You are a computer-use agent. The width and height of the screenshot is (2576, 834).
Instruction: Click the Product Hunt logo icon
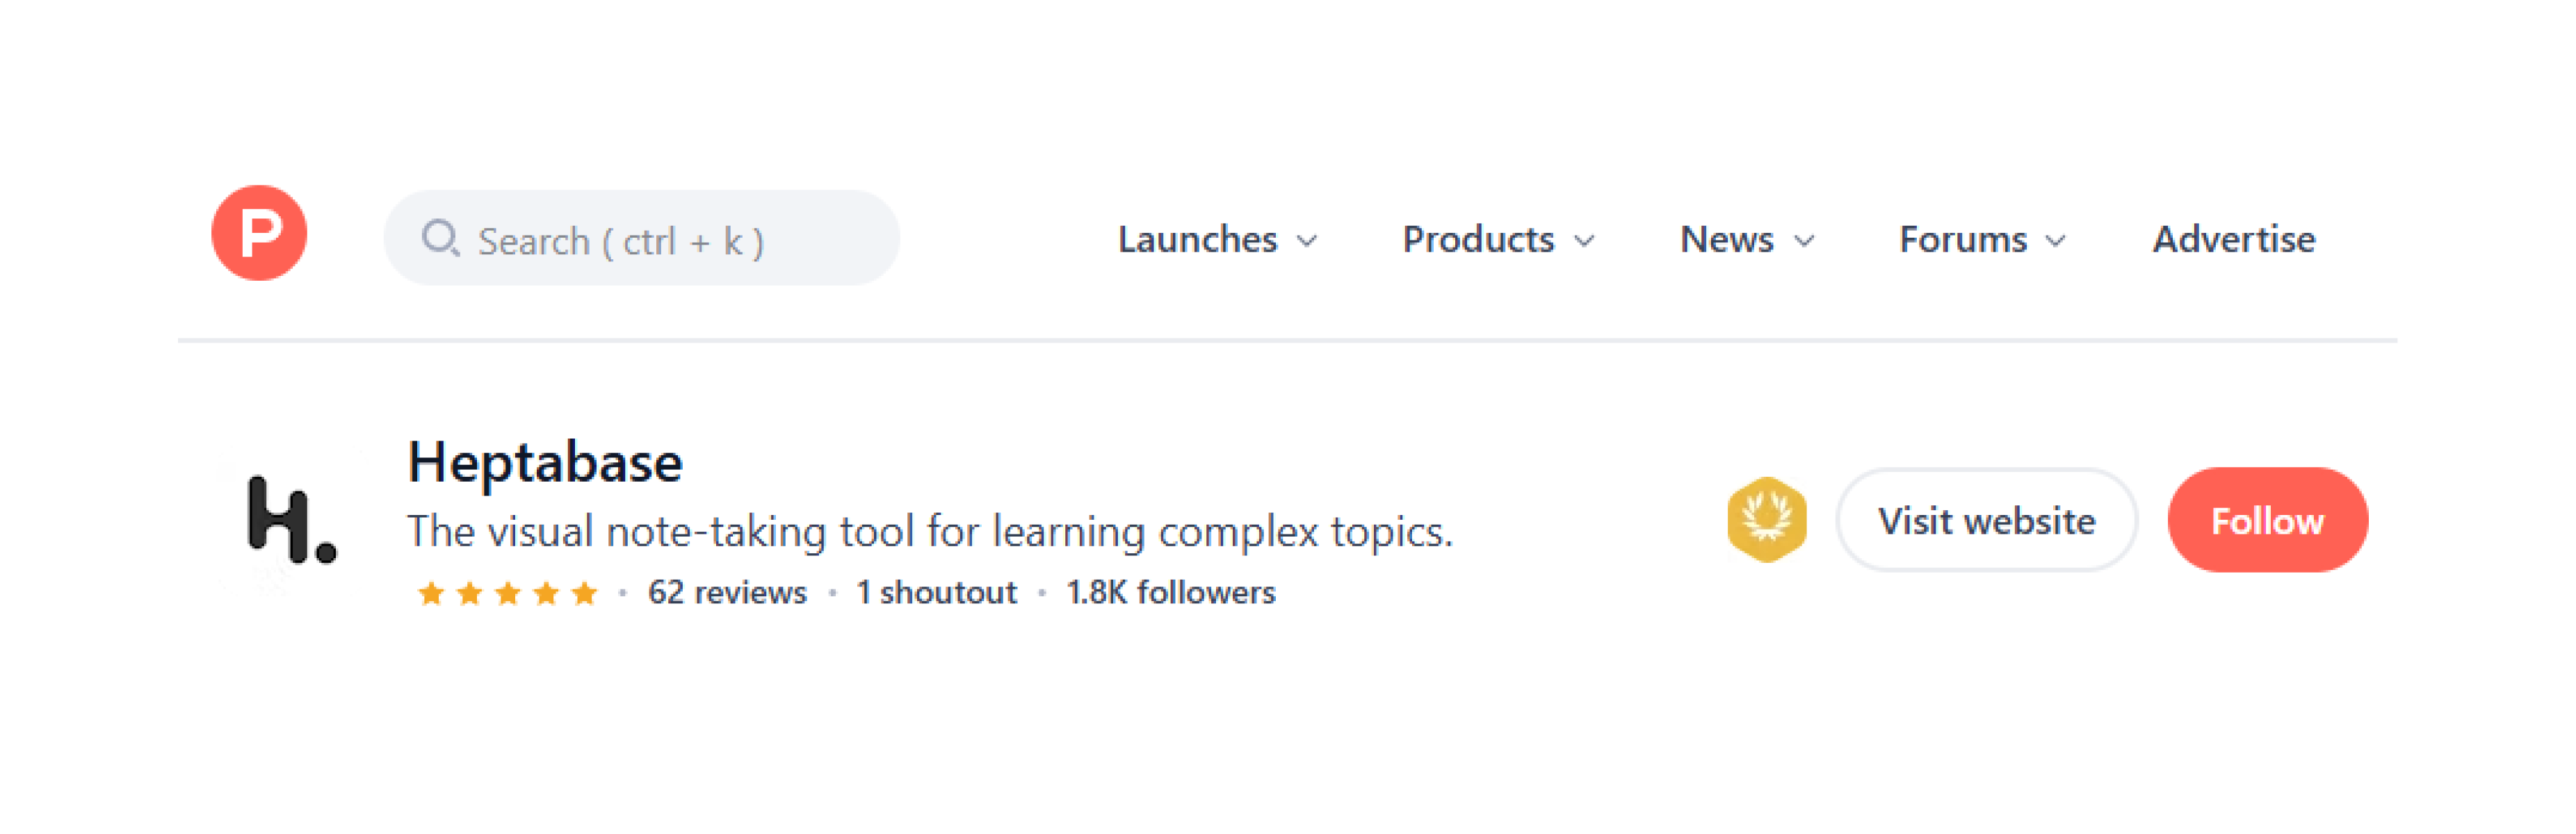259,234
